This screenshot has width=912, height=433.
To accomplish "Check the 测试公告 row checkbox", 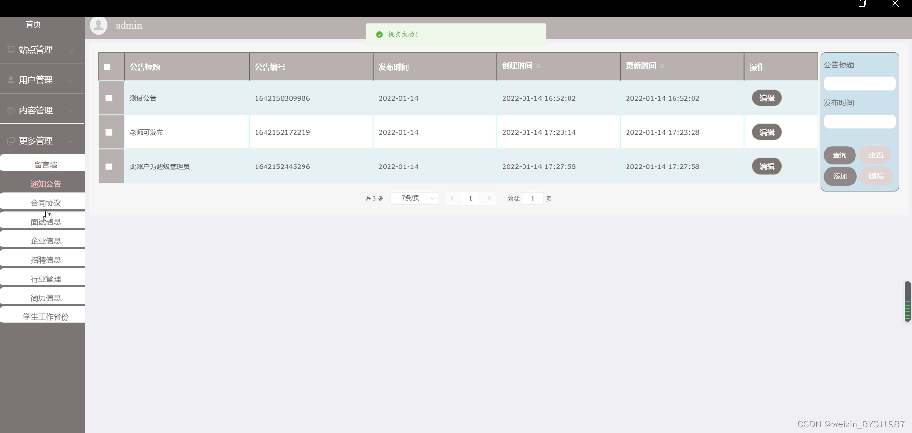I will click(x=109, y=98).
